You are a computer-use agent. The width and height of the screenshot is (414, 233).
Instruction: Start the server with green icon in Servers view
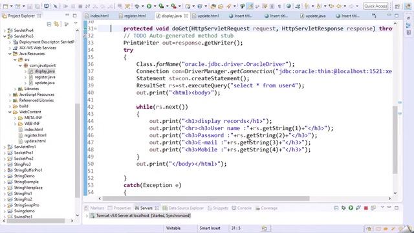point(351,208)
